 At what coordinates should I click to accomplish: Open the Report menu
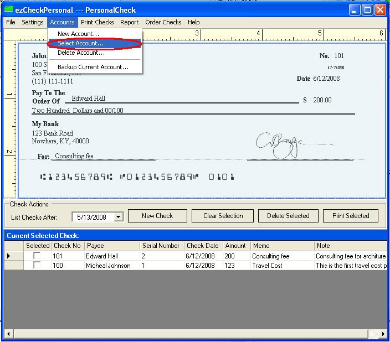[x=129, y=22]
